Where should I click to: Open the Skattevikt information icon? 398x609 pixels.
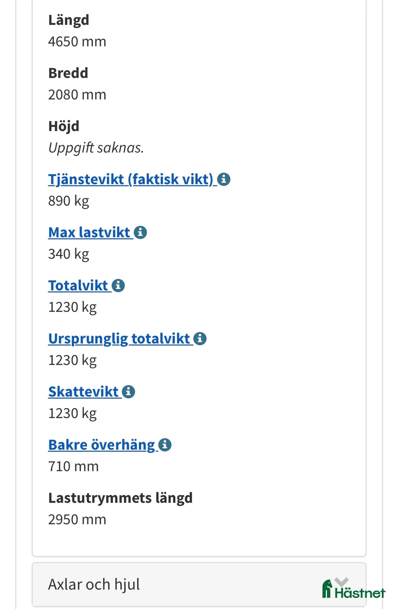128,392
